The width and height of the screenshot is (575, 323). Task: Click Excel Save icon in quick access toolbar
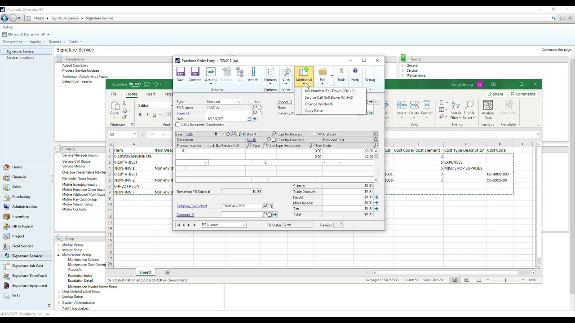[147, 84]
